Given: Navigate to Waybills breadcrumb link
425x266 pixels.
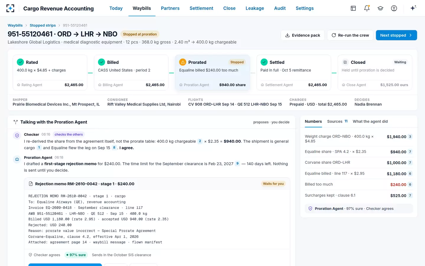Looking at the screenshot, I should pos(15,25).
